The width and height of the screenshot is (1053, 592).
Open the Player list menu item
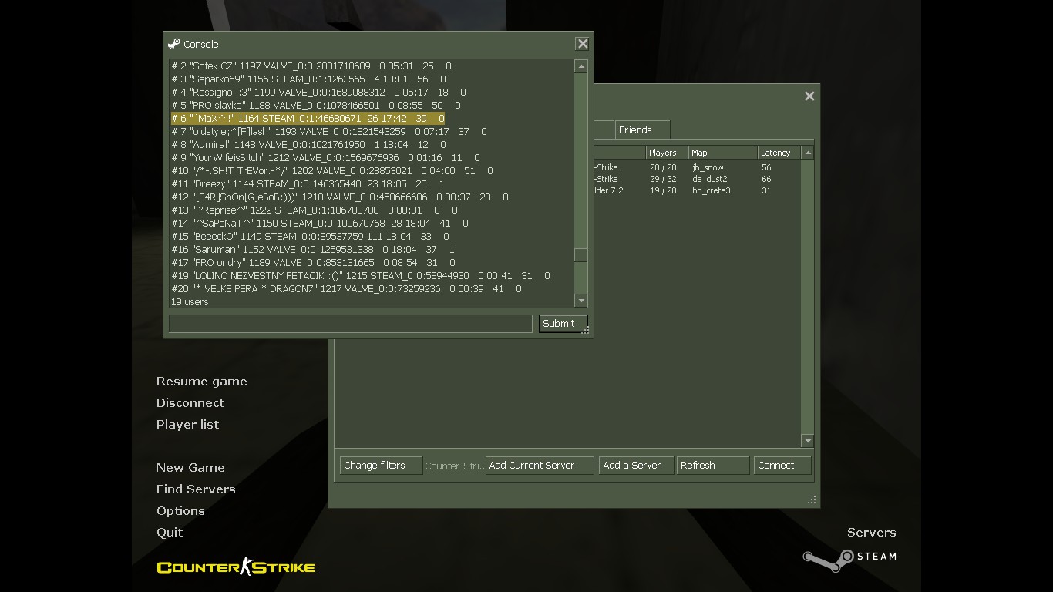(187, 425)
